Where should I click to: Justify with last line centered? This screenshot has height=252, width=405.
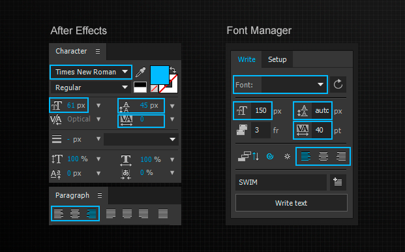(127, 213)
